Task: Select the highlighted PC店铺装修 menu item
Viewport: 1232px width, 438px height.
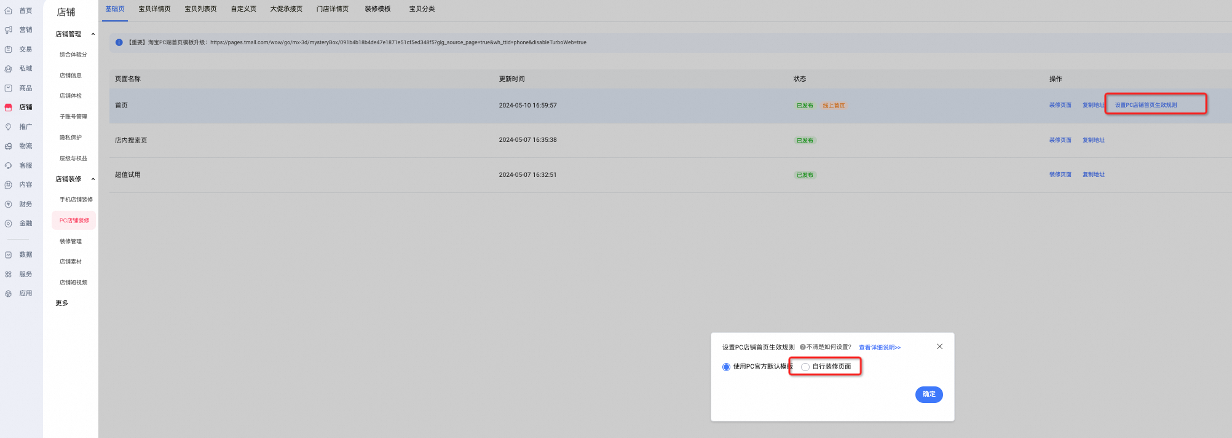Action: click(74, 221)
